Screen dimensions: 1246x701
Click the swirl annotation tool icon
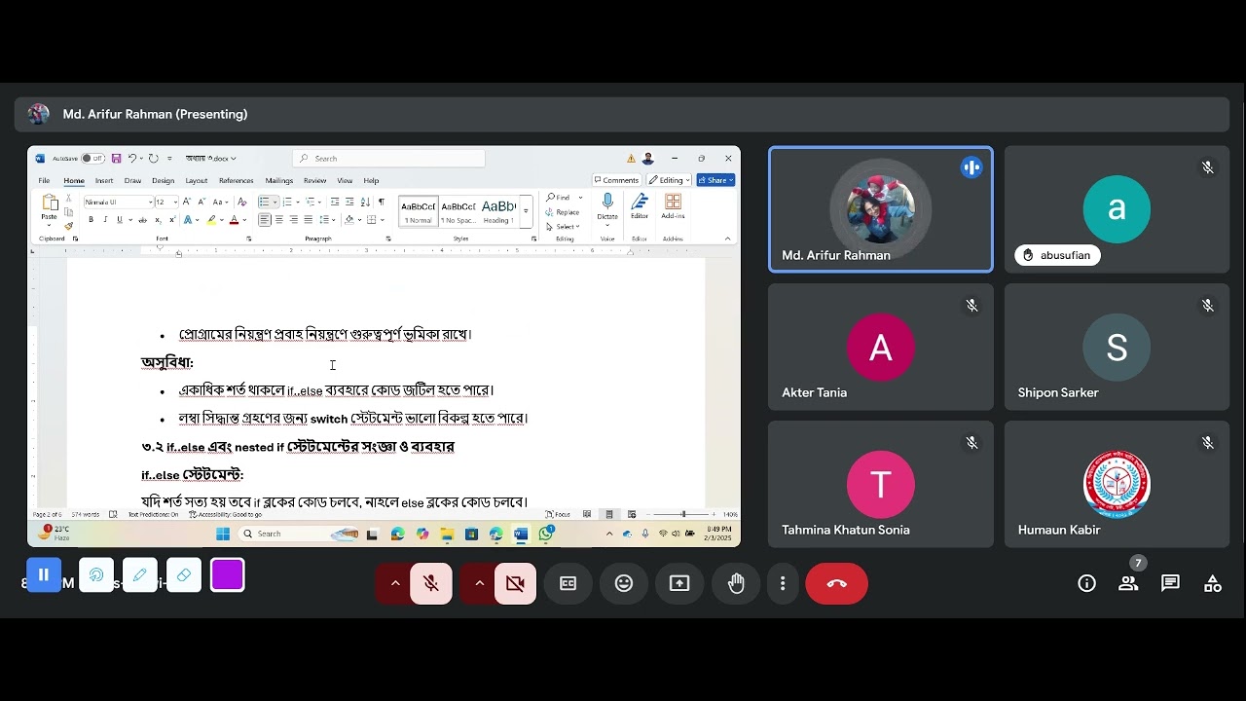96,575
